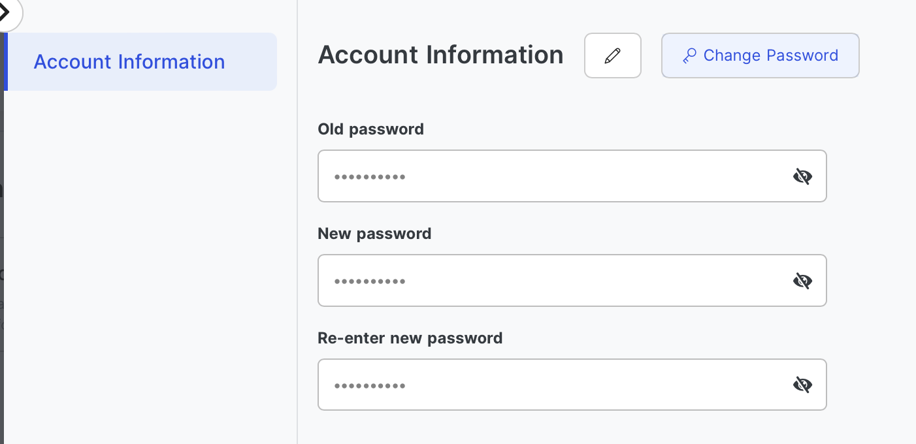The image size is (916, 444).
Task: Click the masked dots in New password
Action: click(370, 281)
